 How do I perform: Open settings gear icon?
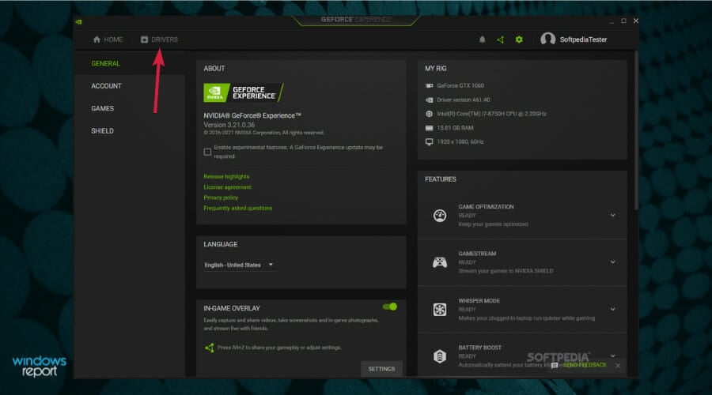(x=519, y=39)
